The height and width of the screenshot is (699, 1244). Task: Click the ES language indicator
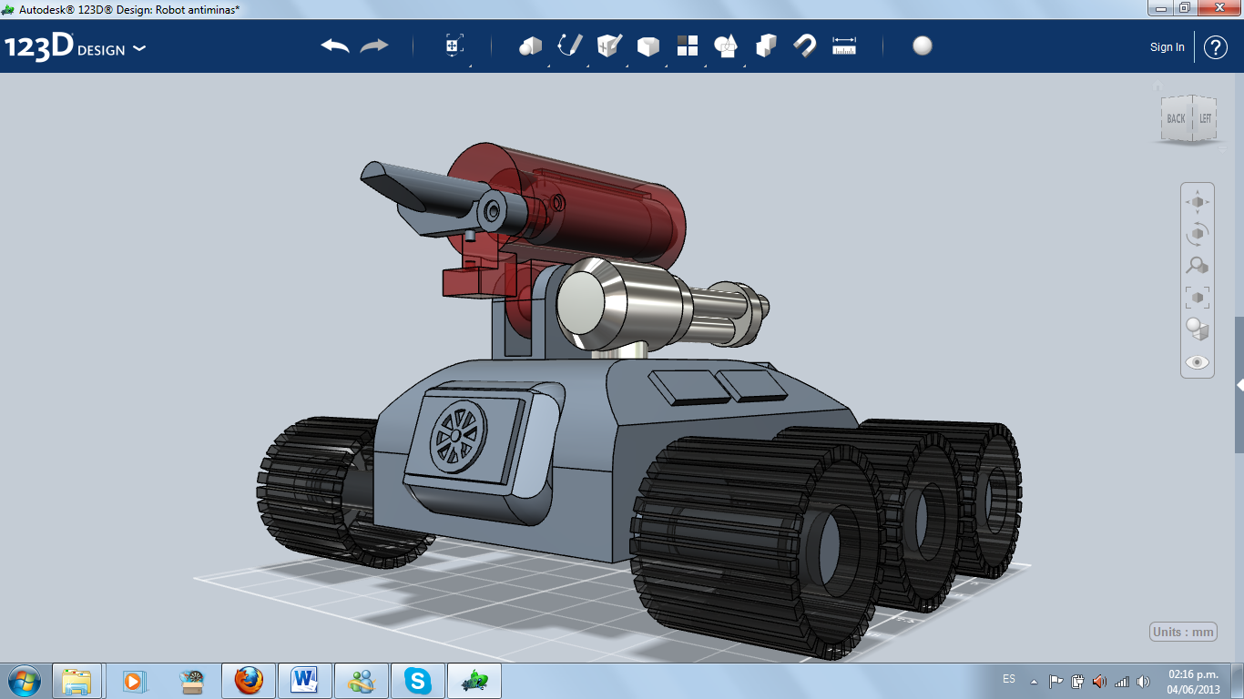1009,679
